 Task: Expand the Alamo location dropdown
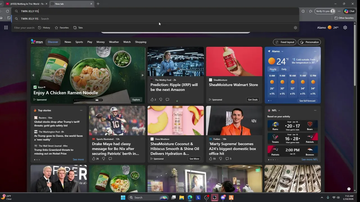[282, 51]
